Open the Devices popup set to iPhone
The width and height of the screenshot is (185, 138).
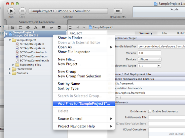(x=149, y=59)
